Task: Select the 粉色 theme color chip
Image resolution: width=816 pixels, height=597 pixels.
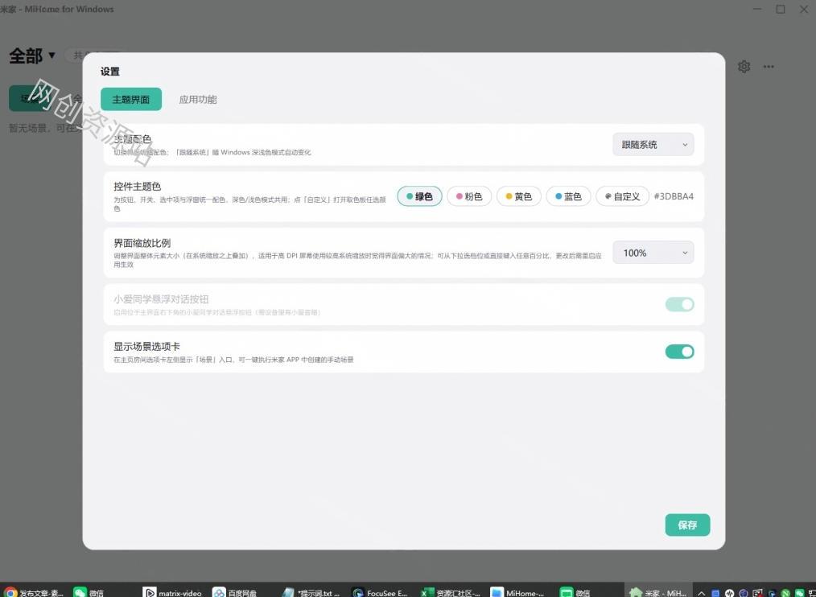Action: click(x=469, y=196)
